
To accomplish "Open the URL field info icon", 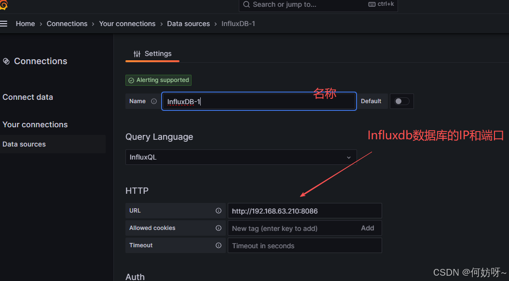I will click(219, 211).
